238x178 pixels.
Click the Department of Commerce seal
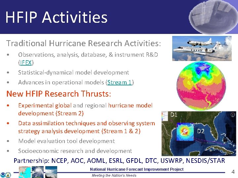tap(8, 175)
